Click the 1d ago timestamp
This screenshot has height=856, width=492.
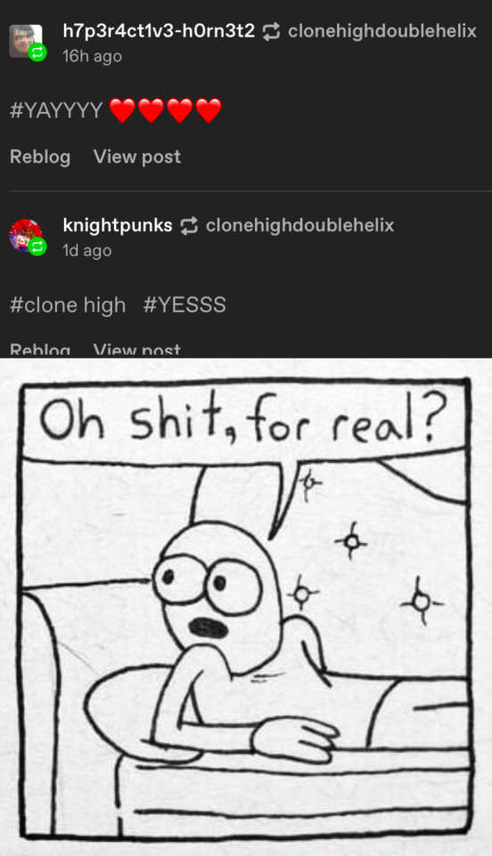(x=87, y=250)
